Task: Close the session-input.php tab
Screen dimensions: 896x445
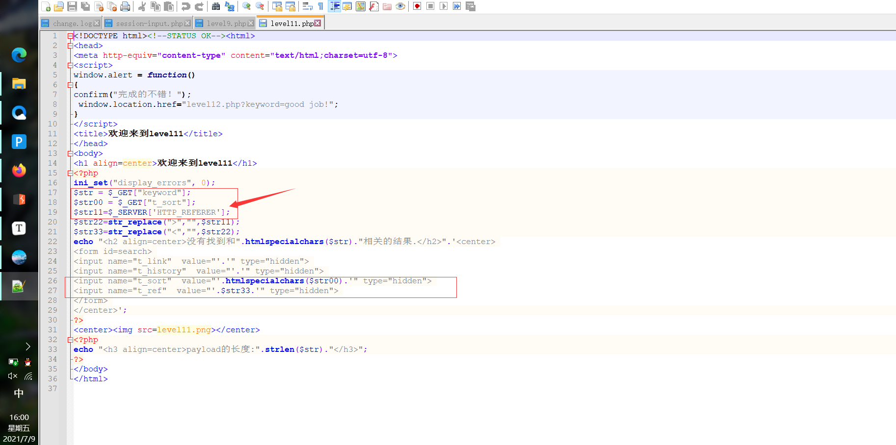Action: (x=187, y=23)
